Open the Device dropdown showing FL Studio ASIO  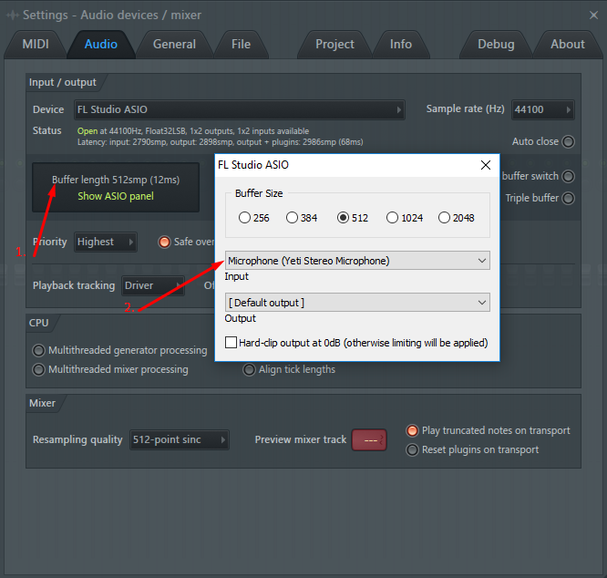[x=239, y=109]
